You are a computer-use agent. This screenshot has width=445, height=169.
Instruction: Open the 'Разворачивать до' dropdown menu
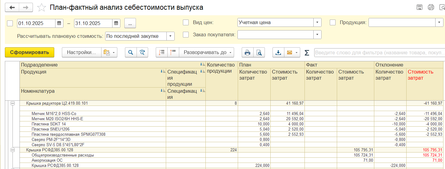coord(206,52)
